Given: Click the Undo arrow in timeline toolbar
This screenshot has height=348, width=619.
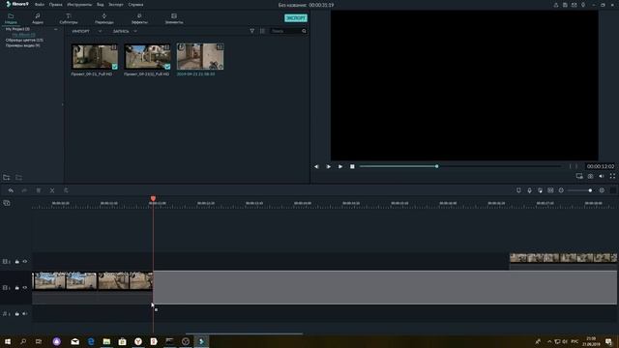Looking at the screenshot, I should pos(11,190).
